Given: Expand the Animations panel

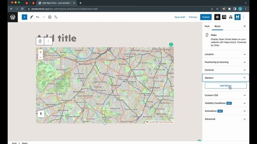Looking at the screenshot, I should point(226,111).
